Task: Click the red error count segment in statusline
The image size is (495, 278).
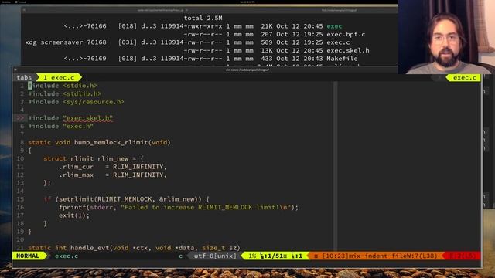Action: point(462,256)
